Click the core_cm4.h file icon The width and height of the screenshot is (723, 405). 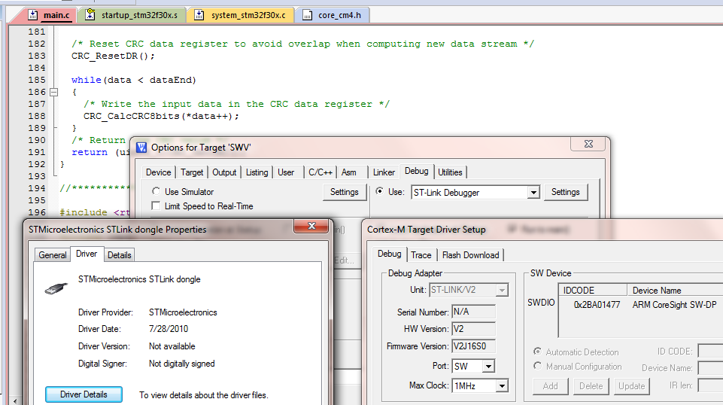click(x=307, y=15)
